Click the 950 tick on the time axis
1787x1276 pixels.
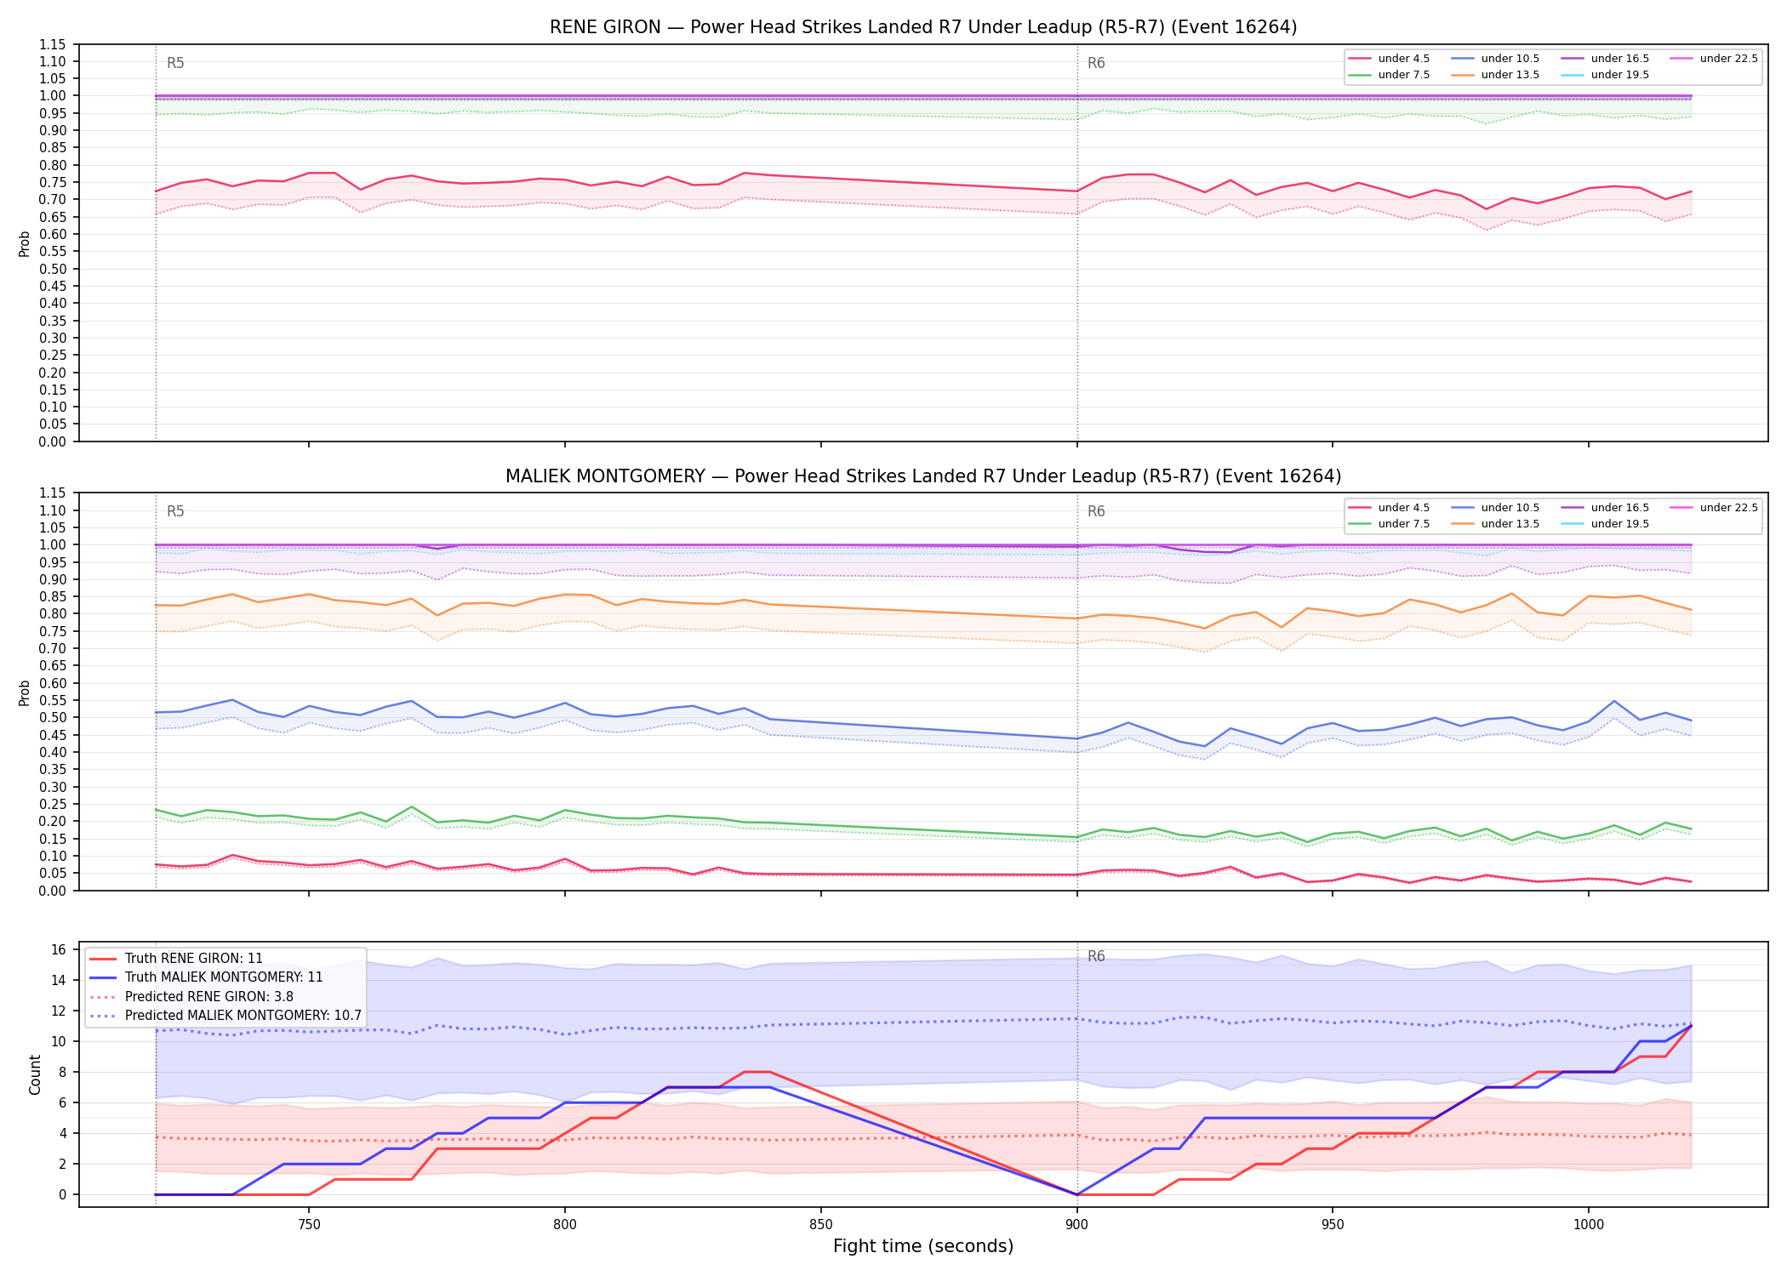[x=1333, y=1224]
